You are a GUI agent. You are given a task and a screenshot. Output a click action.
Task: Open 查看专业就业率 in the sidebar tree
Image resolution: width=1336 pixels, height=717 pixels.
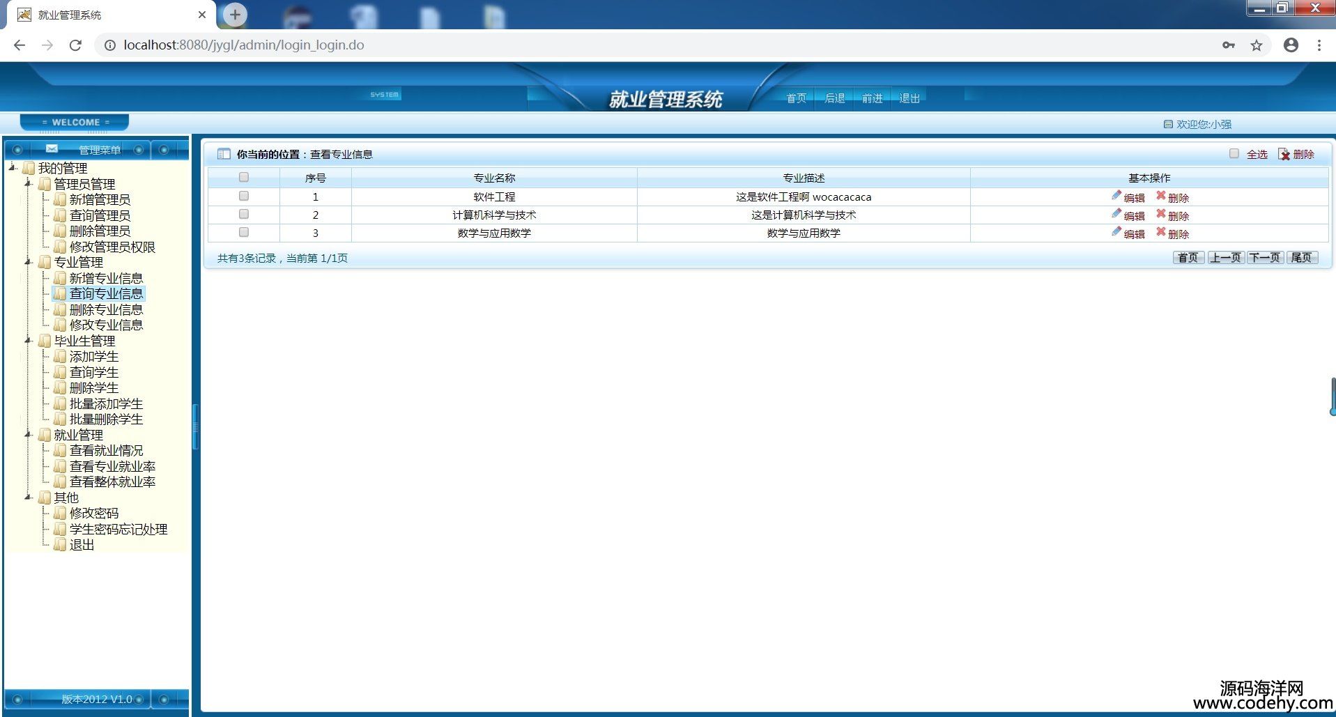[x=112, y=466]
